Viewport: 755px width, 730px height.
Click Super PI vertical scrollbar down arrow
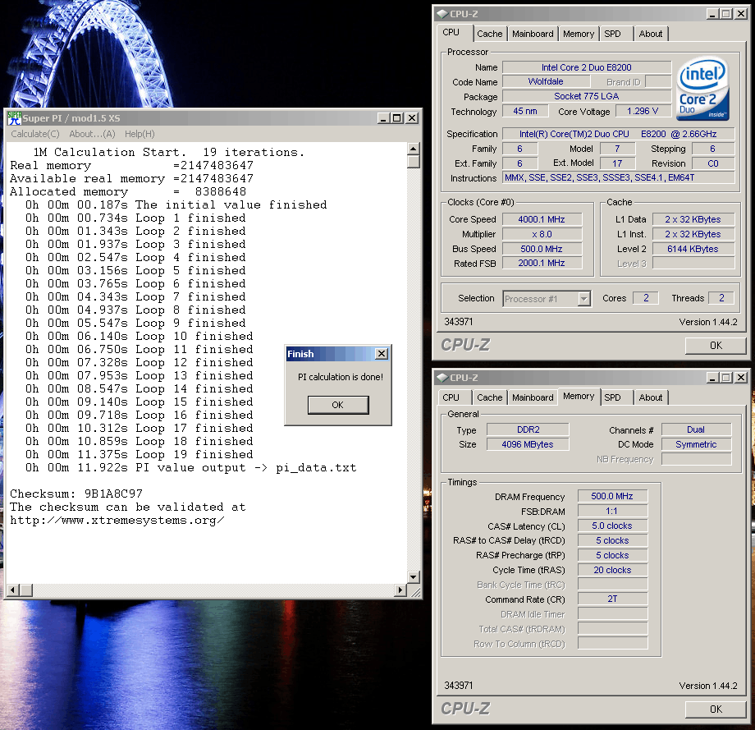[414, 576]
